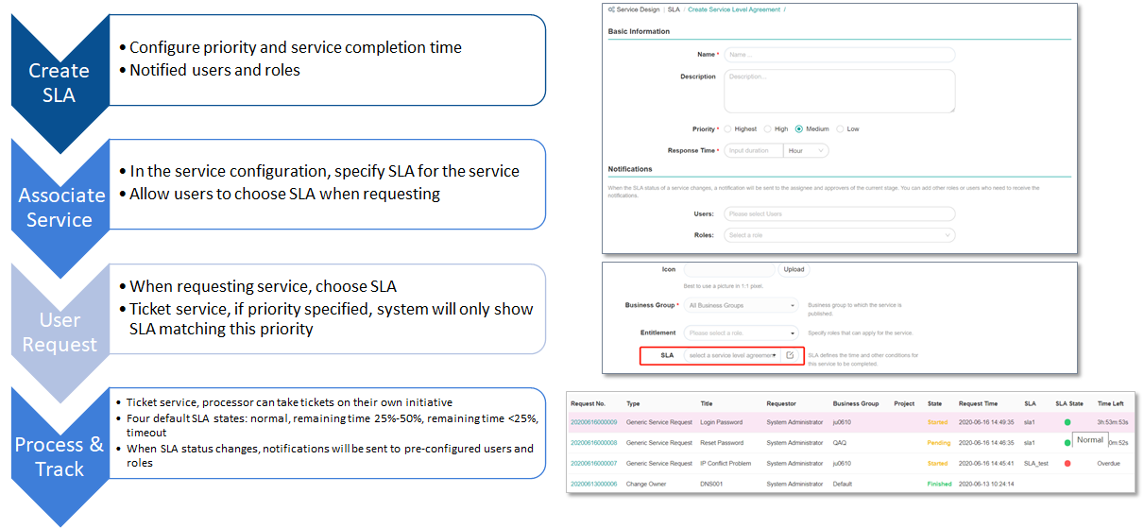Click the 'Finished' state cell

(x=939, y=484)
